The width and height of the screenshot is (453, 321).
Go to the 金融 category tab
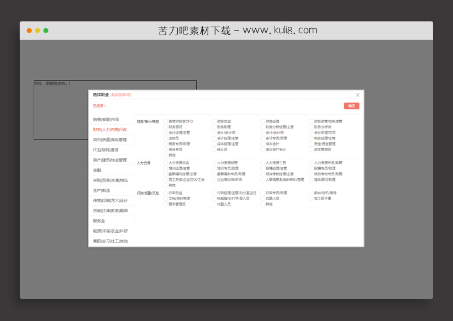[97, 170]
